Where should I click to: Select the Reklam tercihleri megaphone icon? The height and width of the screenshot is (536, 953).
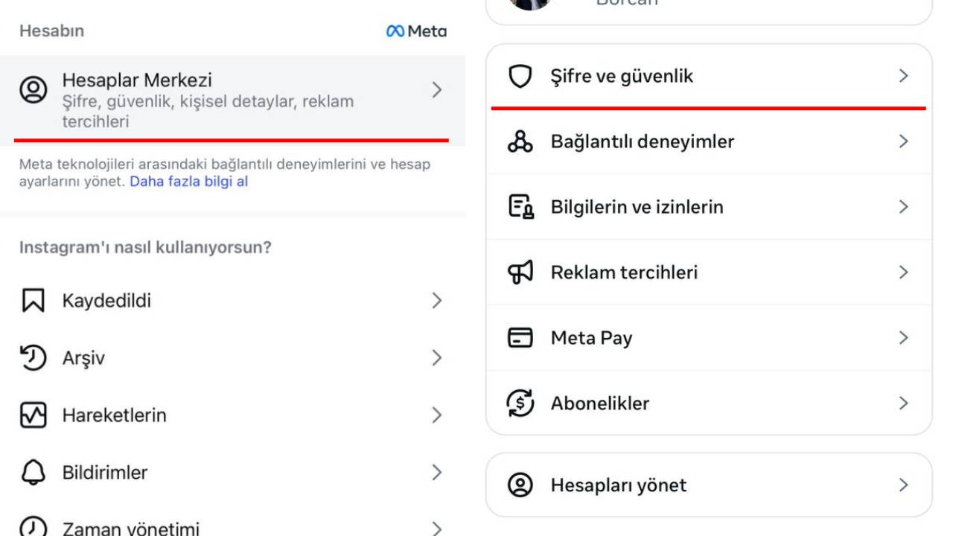point(521,272)
